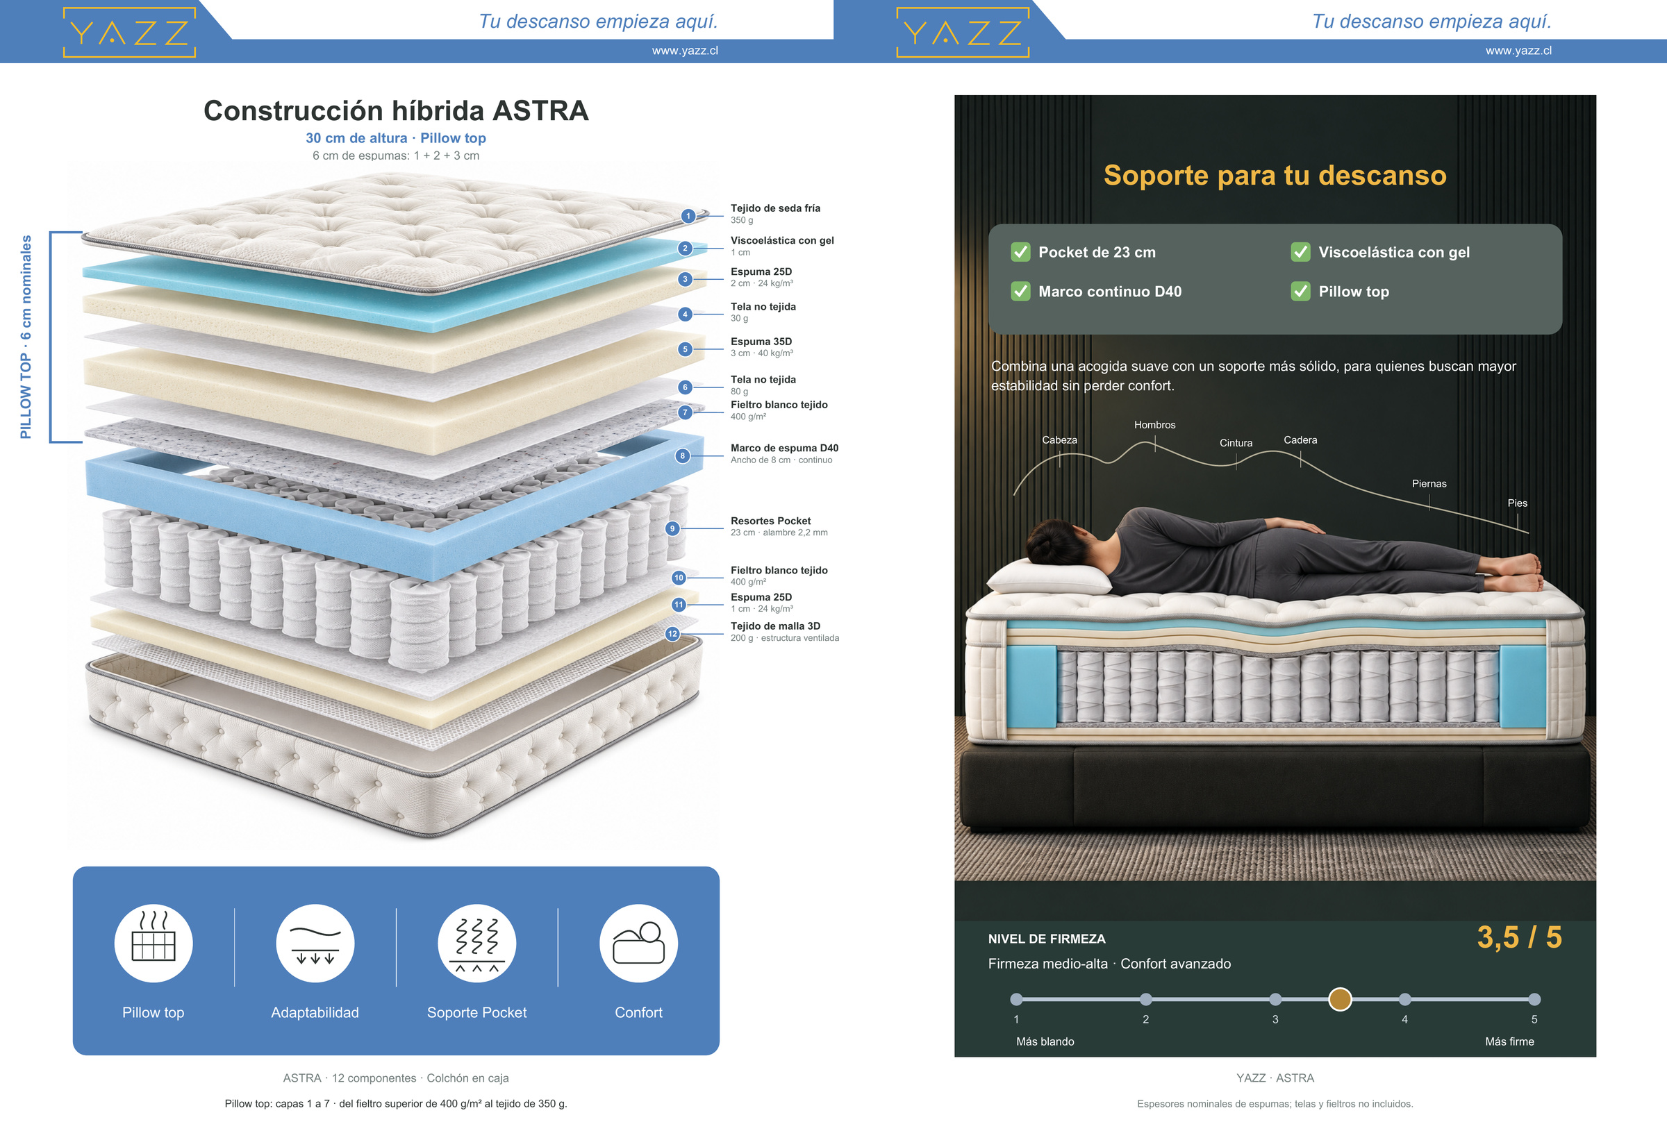Viewport: 1667px width, 1131px height.
Task: Click firmness scale point 5 Más firme
Action: point(1534,999)
